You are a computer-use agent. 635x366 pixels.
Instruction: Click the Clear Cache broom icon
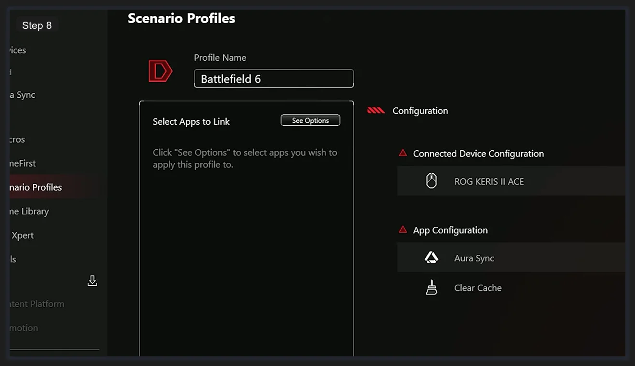pos(432,287)
